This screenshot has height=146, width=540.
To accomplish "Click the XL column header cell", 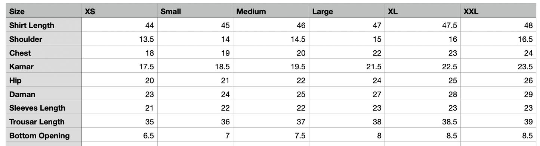I will pyautogui.click(x=423, y=11).
